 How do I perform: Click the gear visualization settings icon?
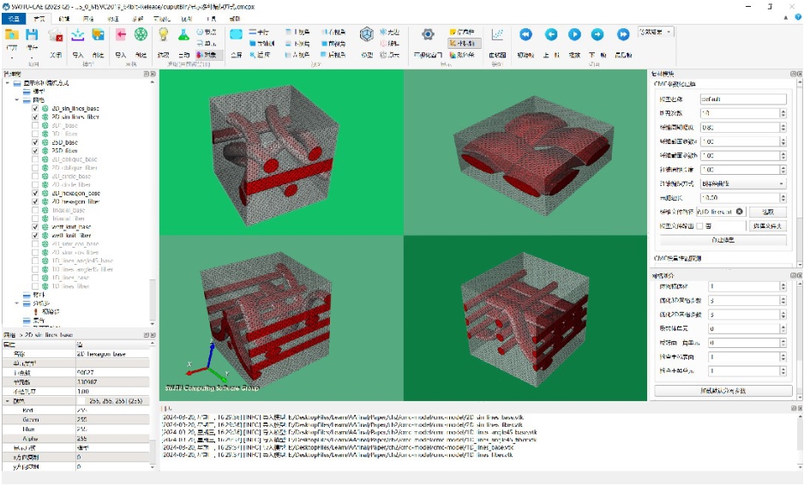point(428,35)
